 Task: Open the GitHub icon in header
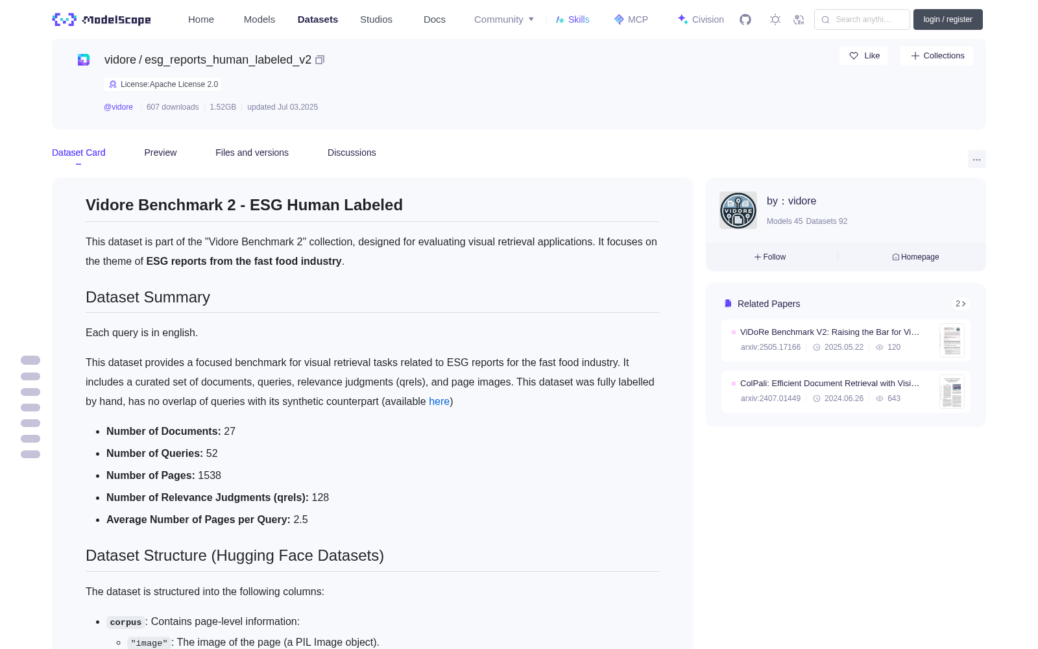pyautogui.click(x=745, y=19)
